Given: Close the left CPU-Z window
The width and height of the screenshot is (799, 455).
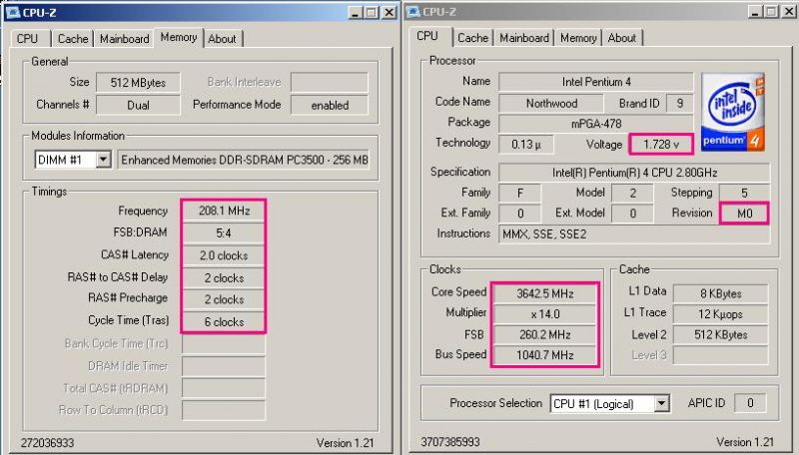Looking at the screenshot, I should tap(389, 12).
